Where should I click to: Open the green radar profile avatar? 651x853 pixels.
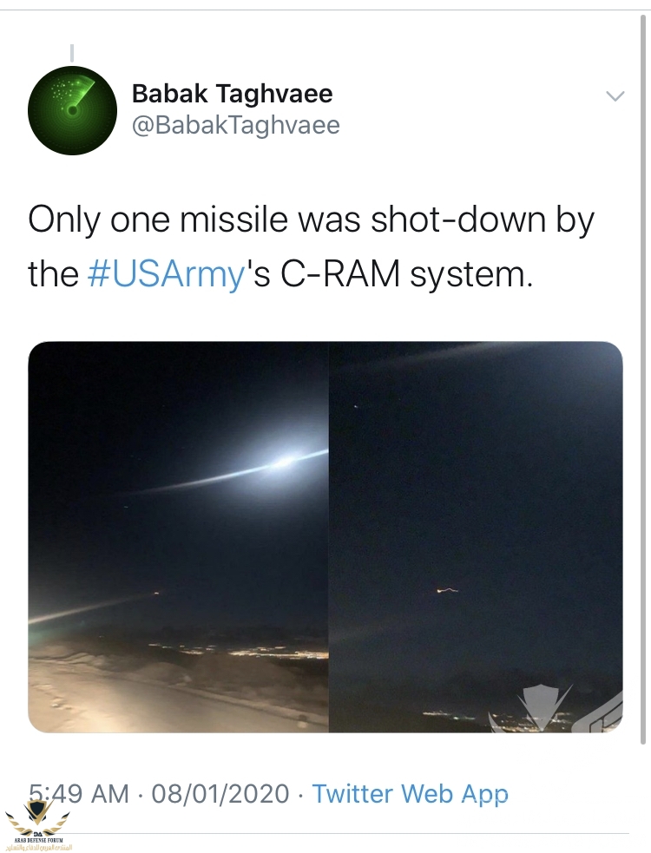click(x=72, y=110)
